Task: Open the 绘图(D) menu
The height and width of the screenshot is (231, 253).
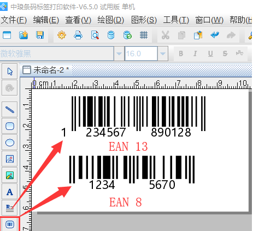Action: tap(111, 20)
